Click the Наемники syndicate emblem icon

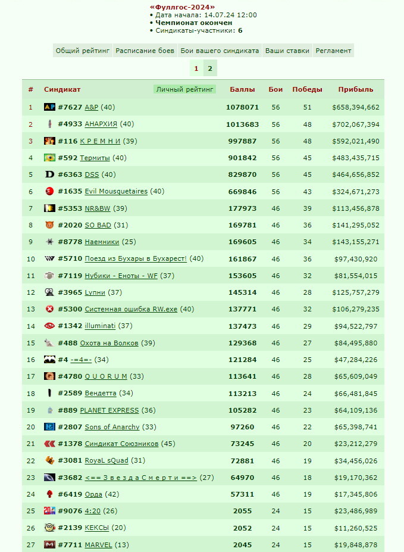point(49,242)
